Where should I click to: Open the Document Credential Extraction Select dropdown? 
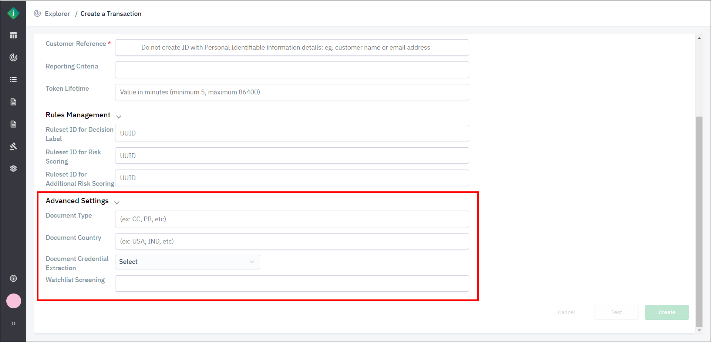[187, 262]
